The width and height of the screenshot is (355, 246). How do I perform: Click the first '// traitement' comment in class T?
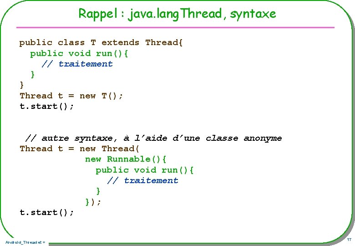77,64
